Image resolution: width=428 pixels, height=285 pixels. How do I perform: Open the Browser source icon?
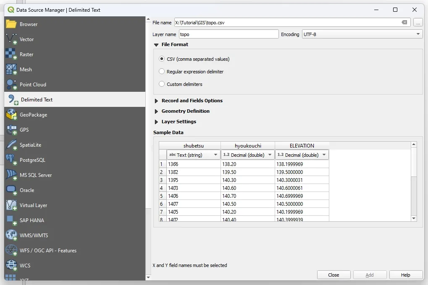(11, 24)
